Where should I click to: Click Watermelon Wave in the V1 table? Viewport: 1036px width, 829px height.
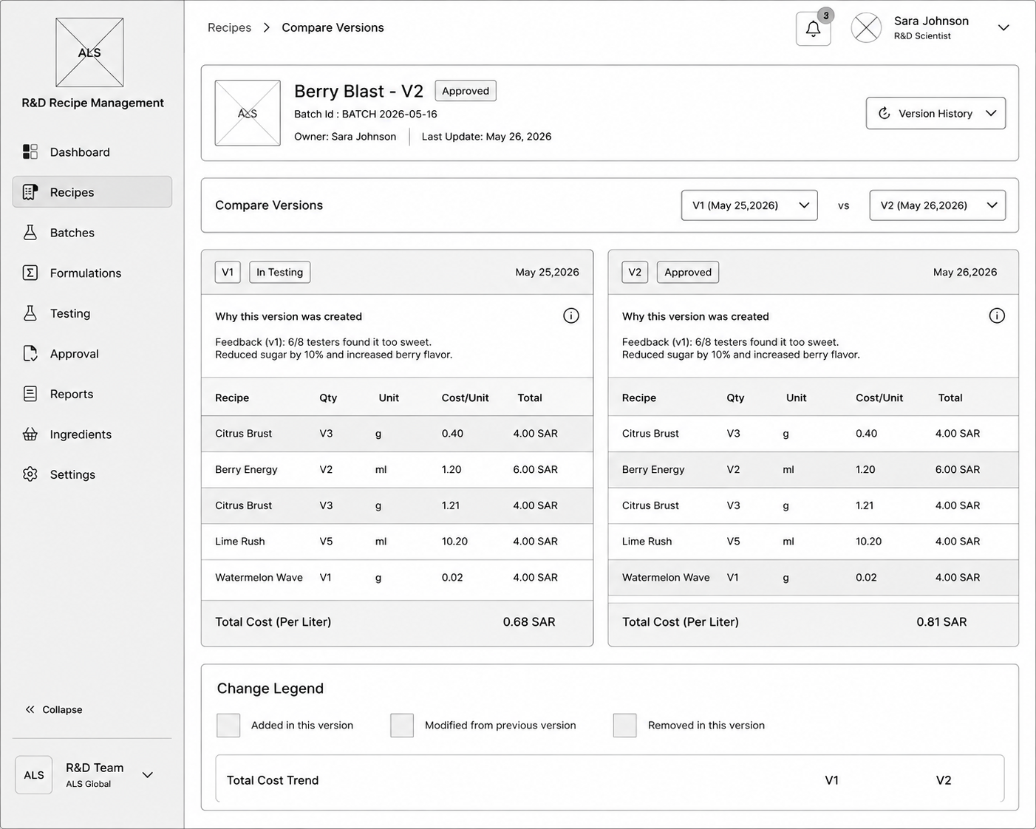tap(259, 578)
